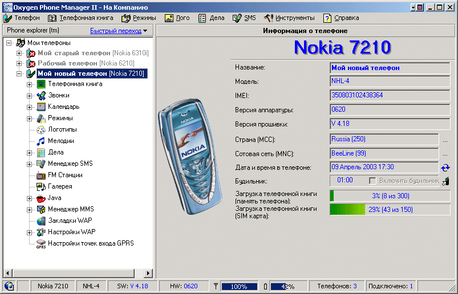The width and height of the screenshot is (458, 294).
Task: Refresh phone date and time icon
Action: (x=445, y=168)
